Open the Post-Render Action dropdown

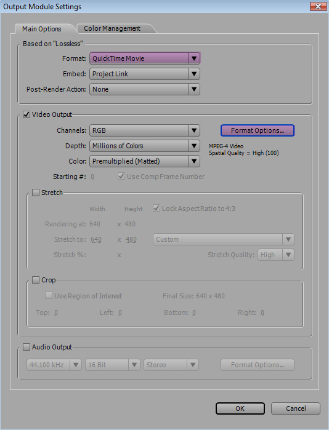pyautogui.click(x=145, y=89)
